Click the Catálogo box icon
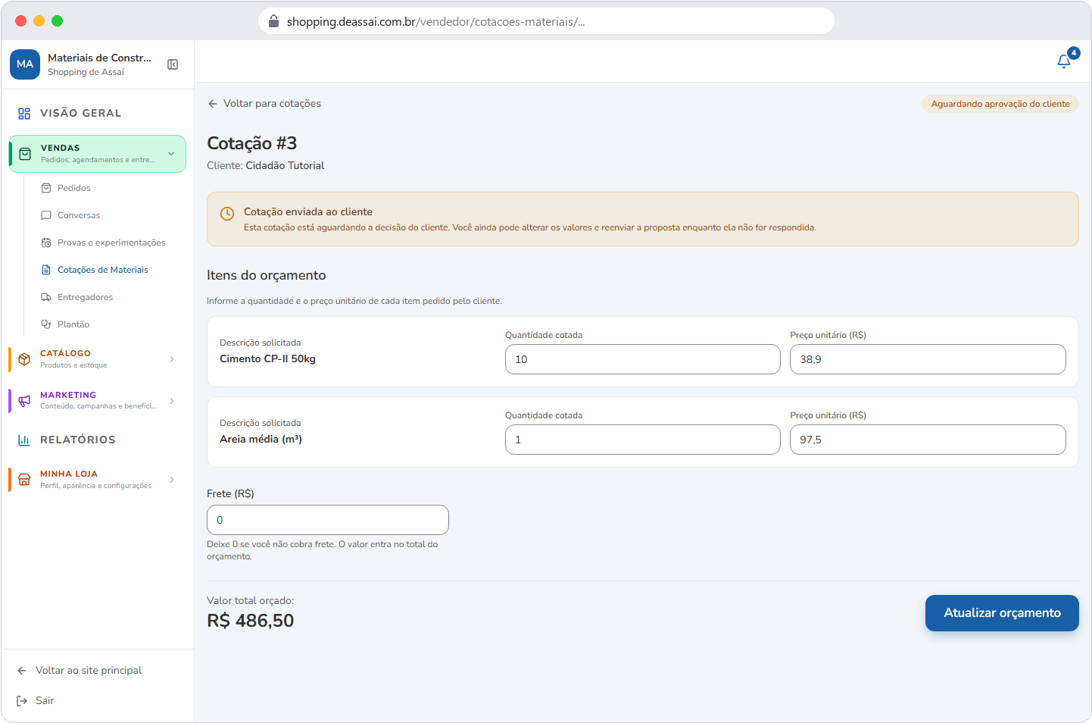1092x723 pixels. click(x=24, y=359)
